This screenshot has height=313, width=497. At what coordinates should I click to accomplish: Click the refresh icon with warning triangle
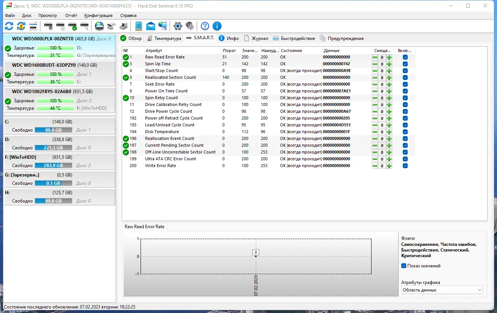[21, 26]
